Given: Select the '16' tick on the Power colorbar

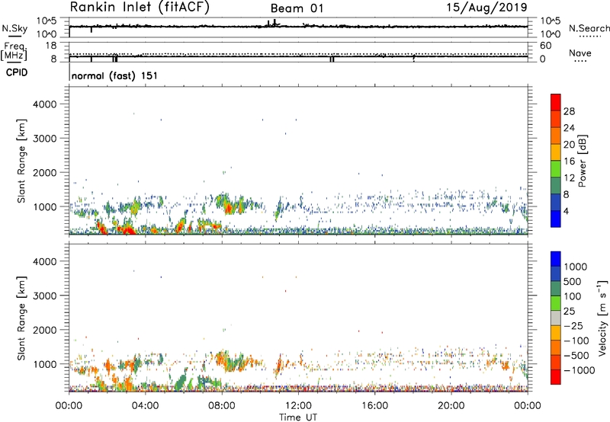Looking at the screenshot, I should [569, 161].
